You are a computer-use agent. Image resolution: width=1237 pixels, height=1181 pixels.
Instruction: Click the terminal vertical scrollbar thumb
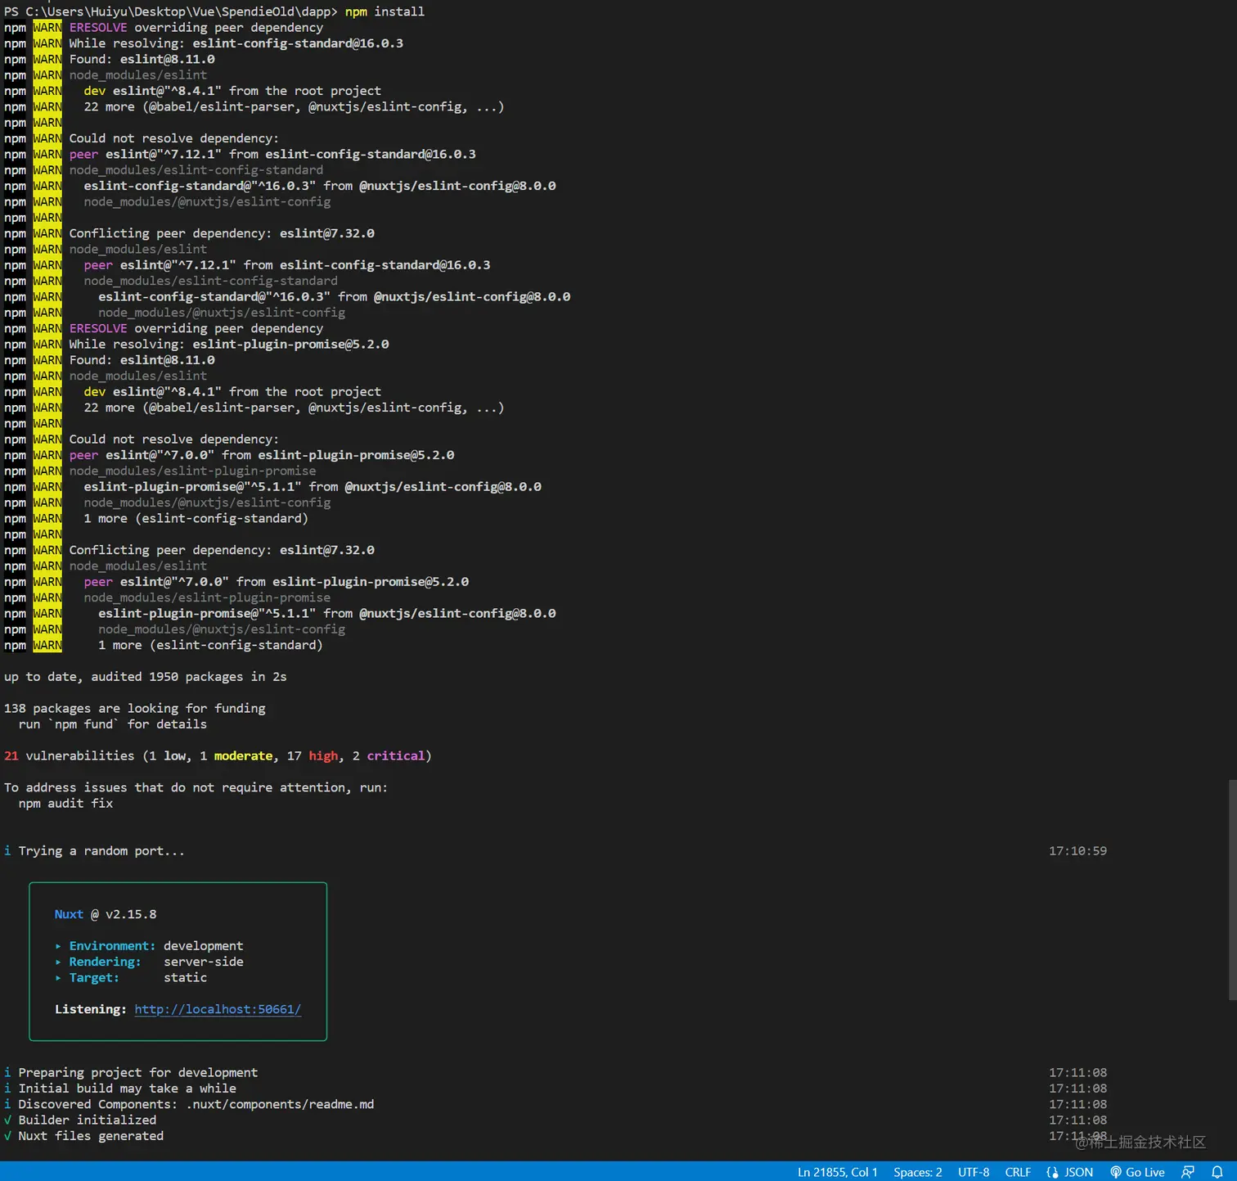pyautogui.click(x=1232, y=890)
